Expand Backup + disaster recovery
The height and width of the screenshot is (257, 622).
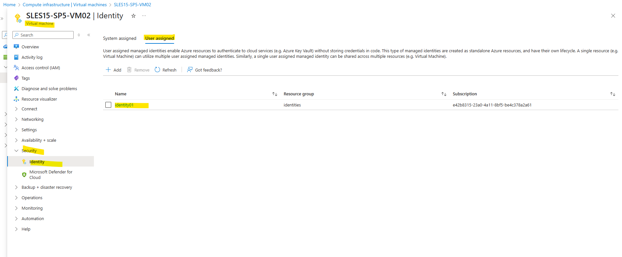pyautogui.click(x=47, y=187)
